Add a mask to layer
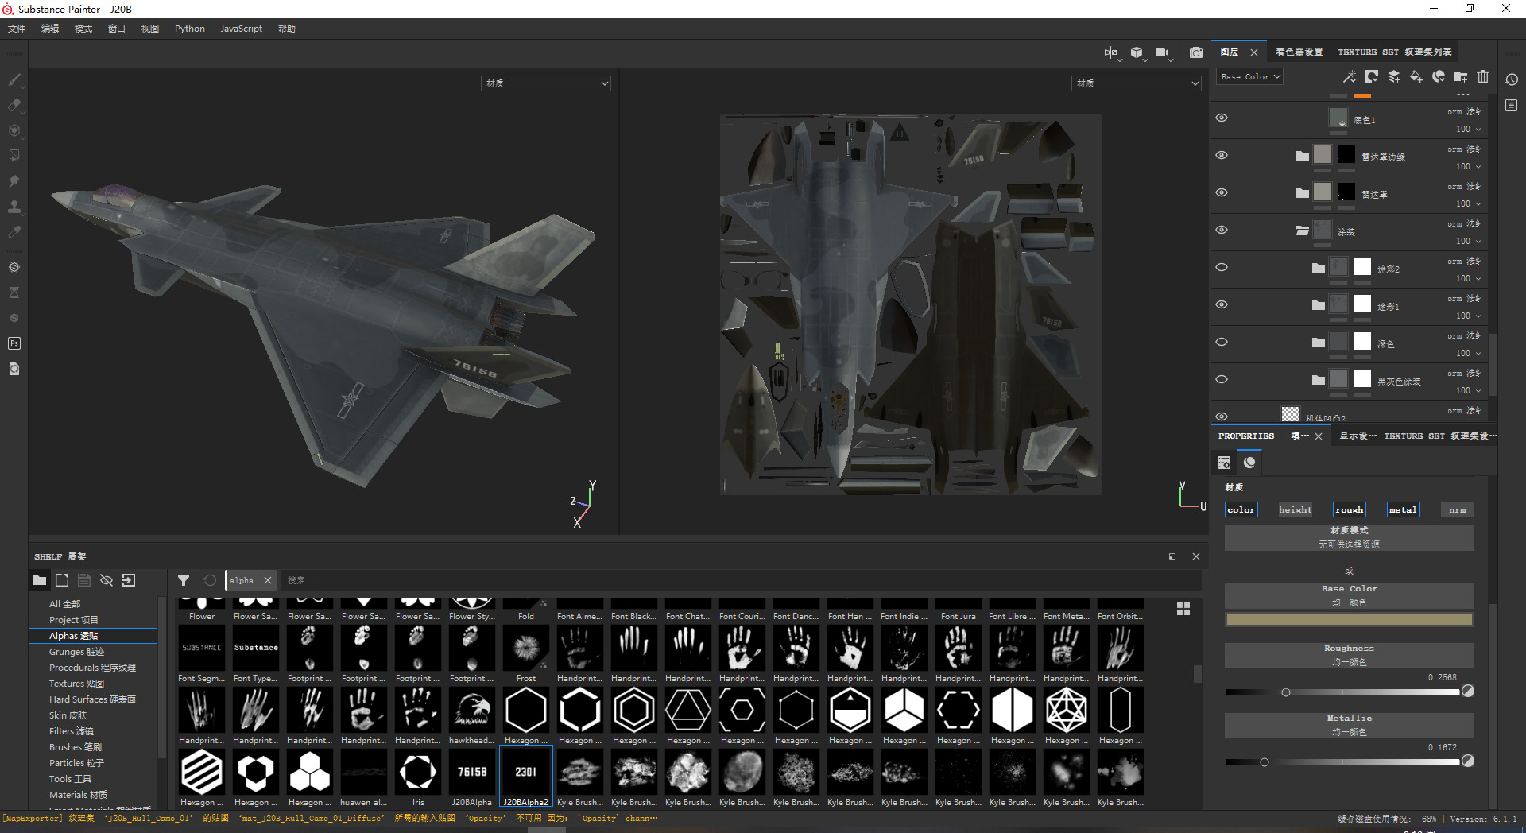Image resolution: width=1526 pixels, height=833 pixels. [x=1371, y=76]
